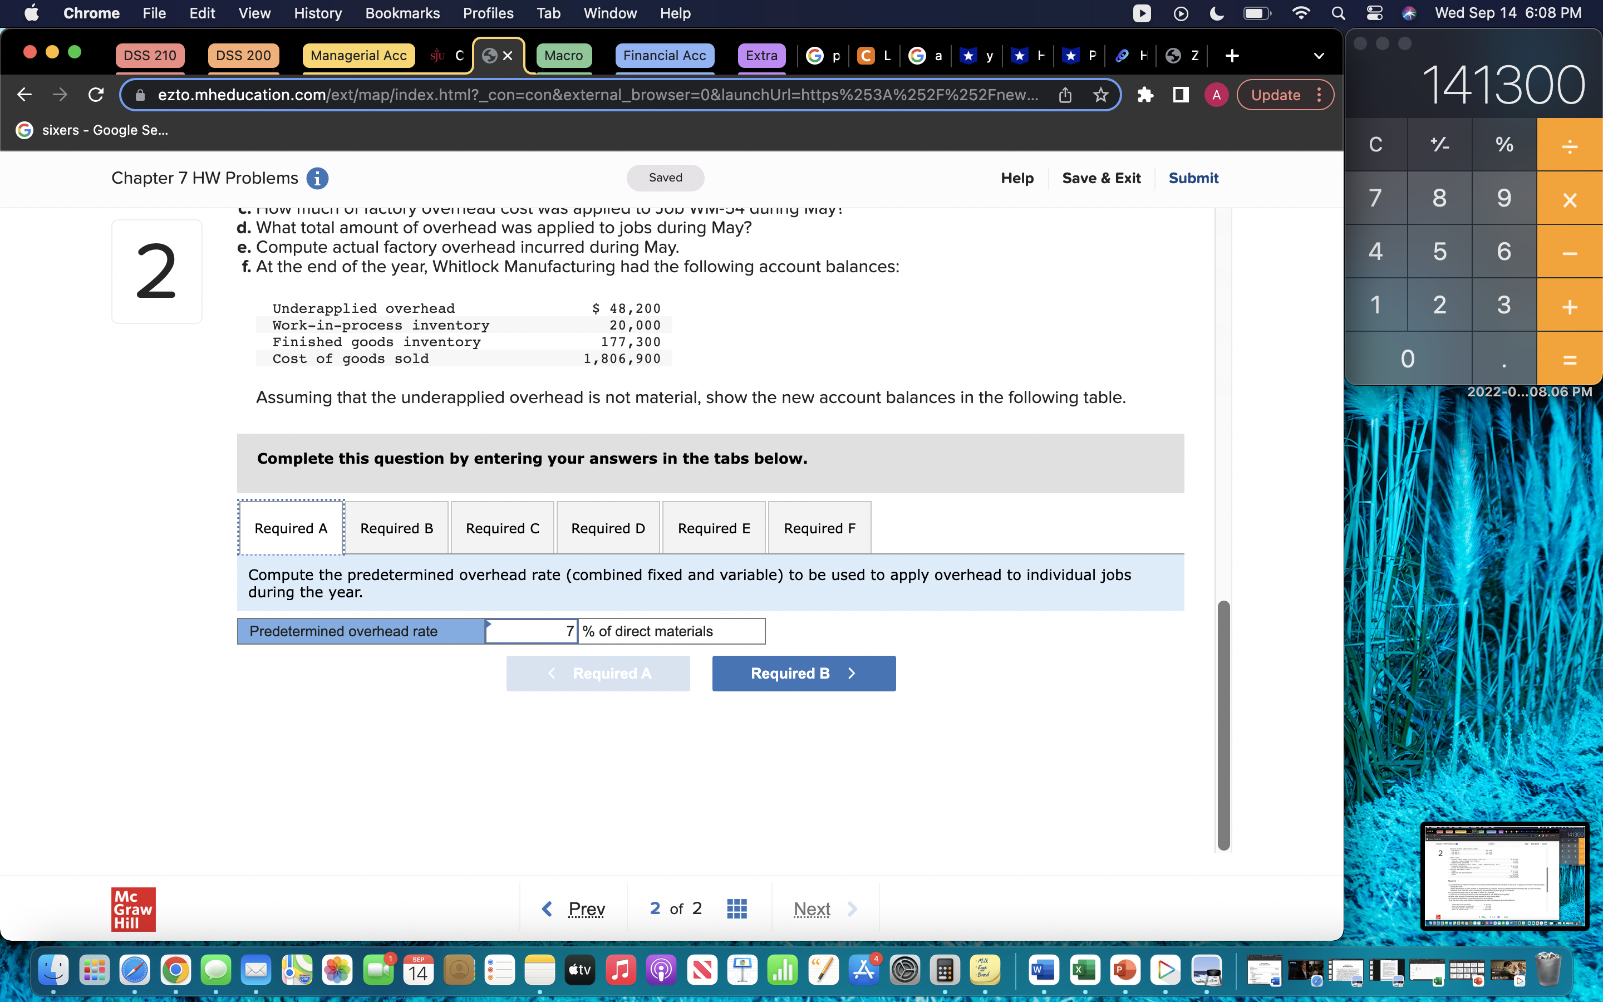Viewport: 1603px width, 1002px height.
Task: Expand the Managerial Acc tab group
Action: coord(358,56)
